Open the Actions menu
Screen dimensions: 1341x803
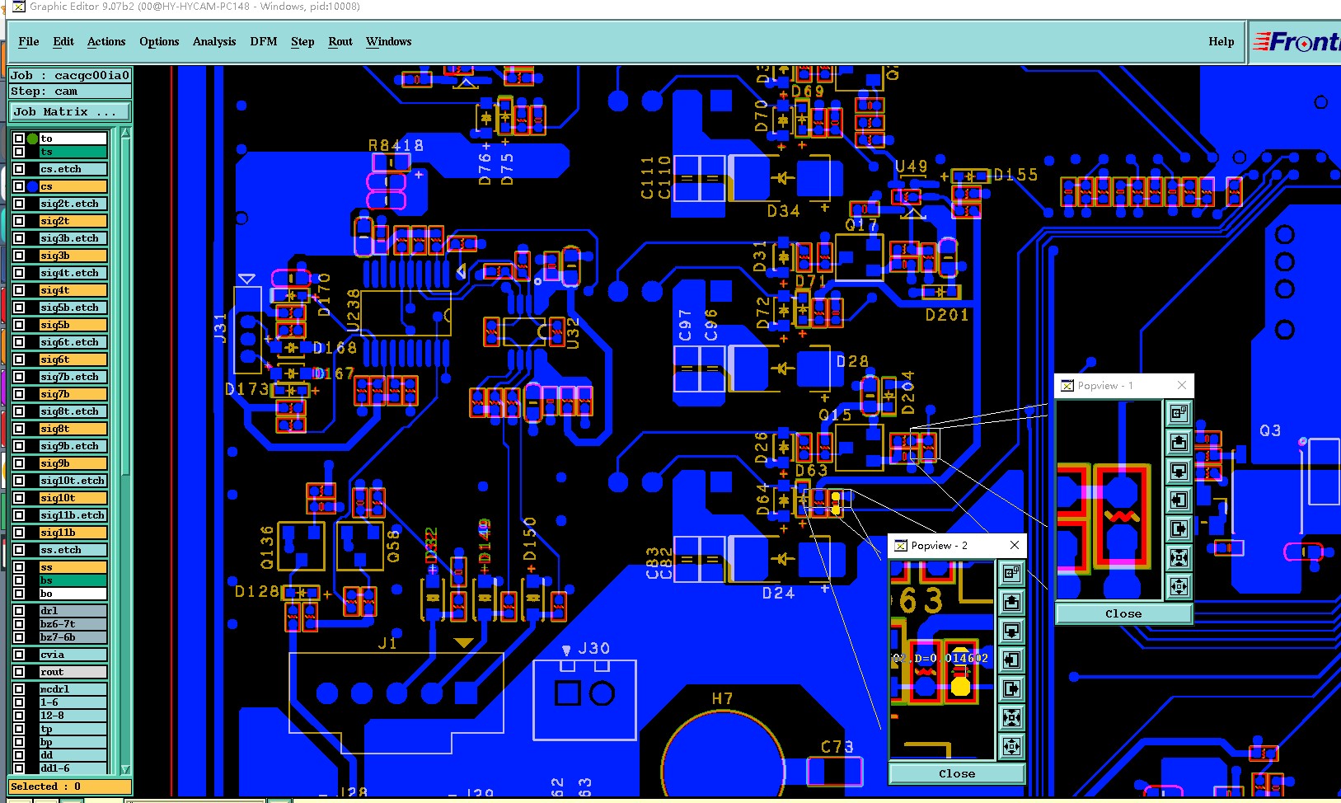[106, 41]
